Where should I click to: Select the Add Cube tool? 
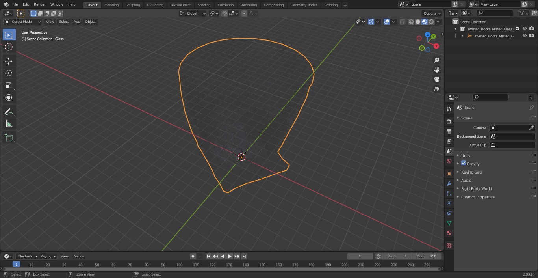pos(9,138)
